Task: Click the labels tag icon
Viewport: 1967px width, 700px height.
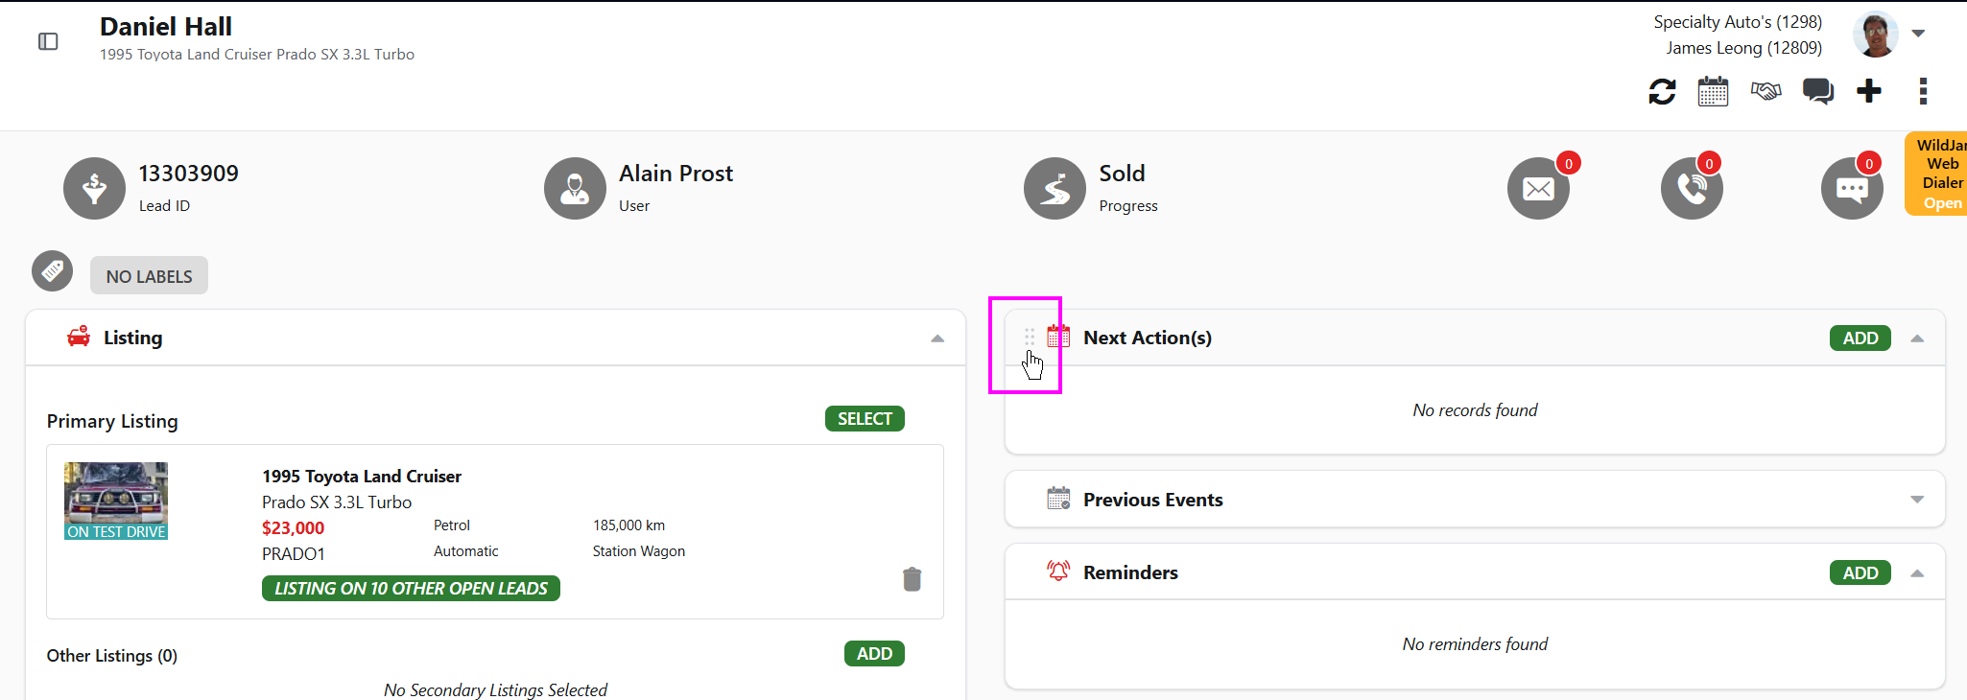Action: pyautogui.click(x=53, y=271)
